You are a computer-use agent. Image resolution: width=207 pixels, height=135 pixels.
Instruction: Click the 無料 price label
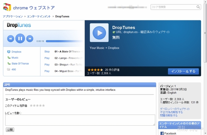tap(116, 37)
